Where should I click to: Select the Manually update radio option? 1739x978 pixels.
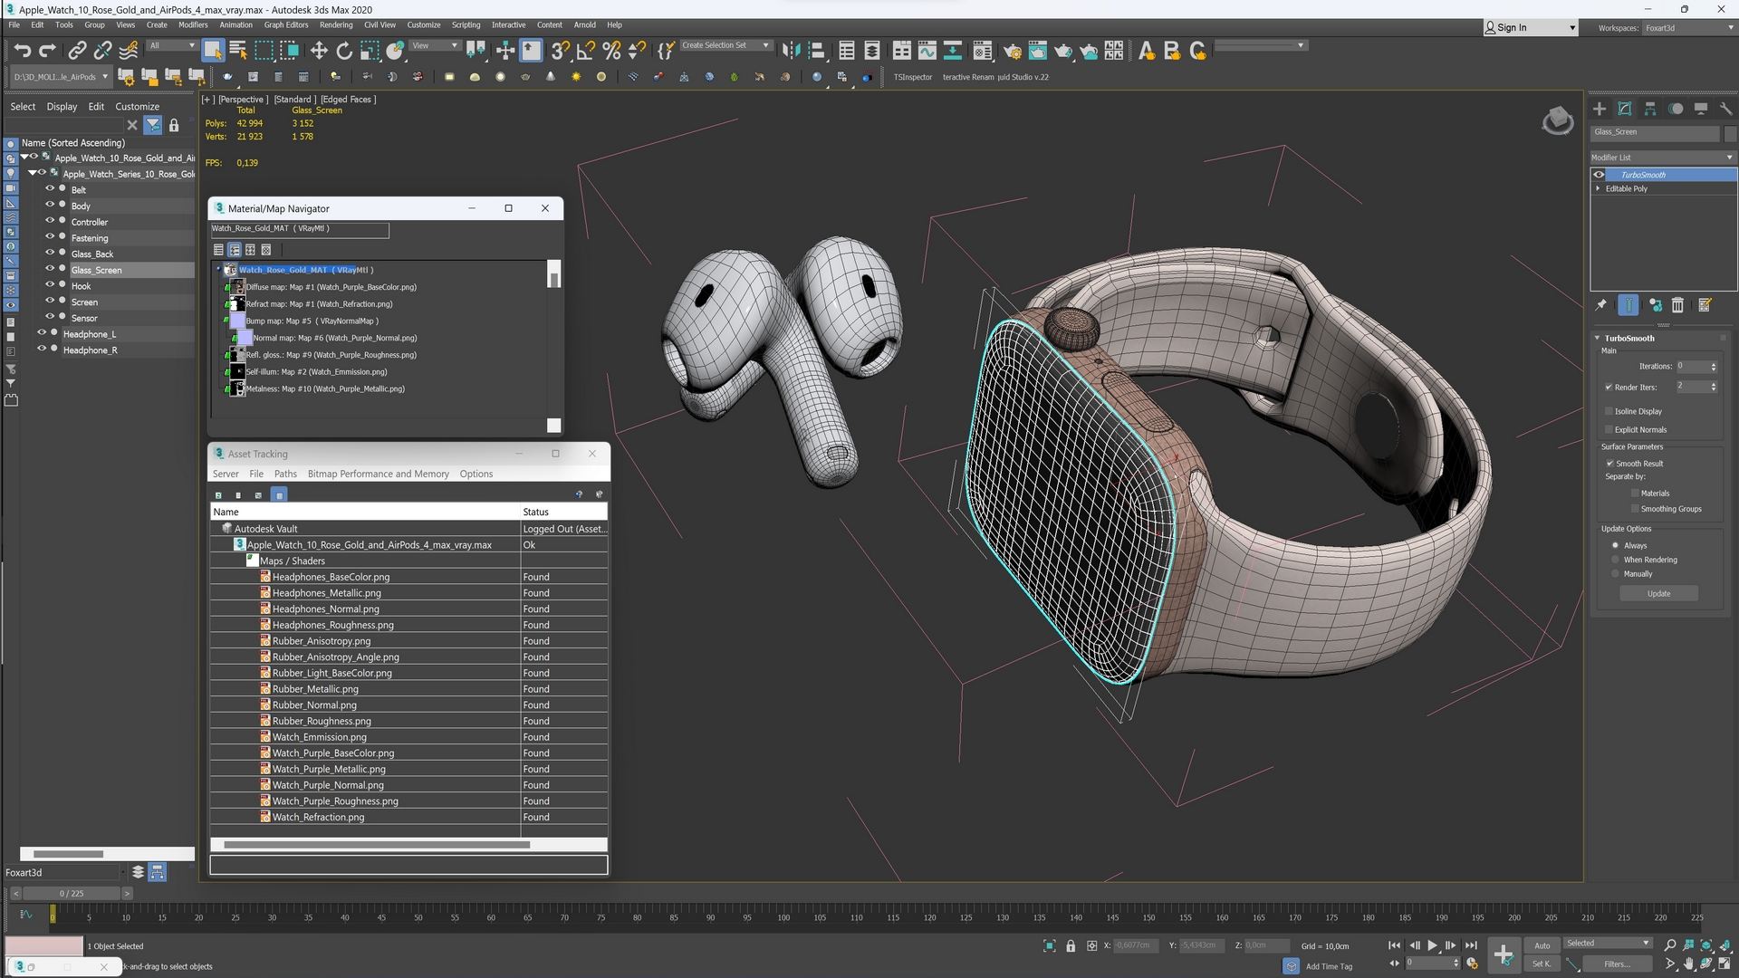1615,573
